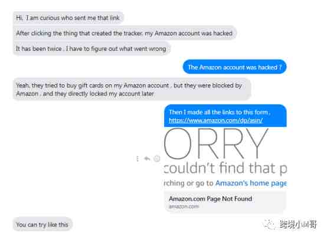
Task: Click the amazon.com domain label
Action: [184, 207]
